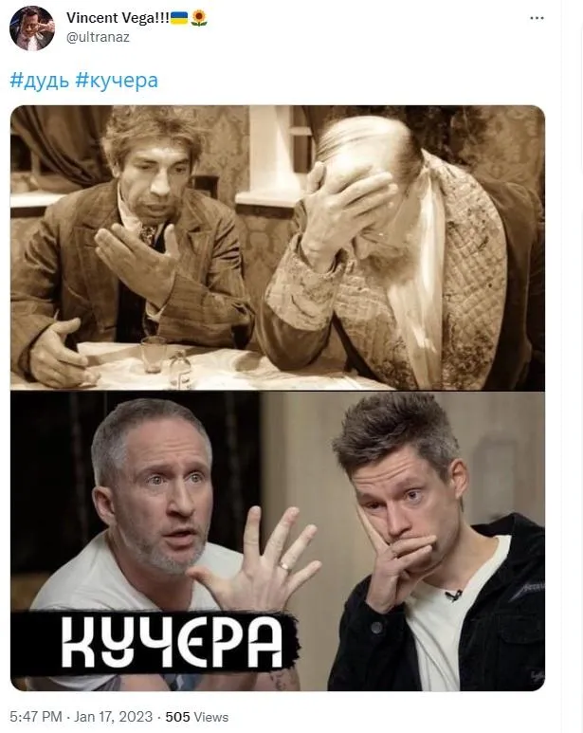Click the Ukrainian flag emoji beside the name
This screenshot has width=583, height=733.
click(179, 18)
